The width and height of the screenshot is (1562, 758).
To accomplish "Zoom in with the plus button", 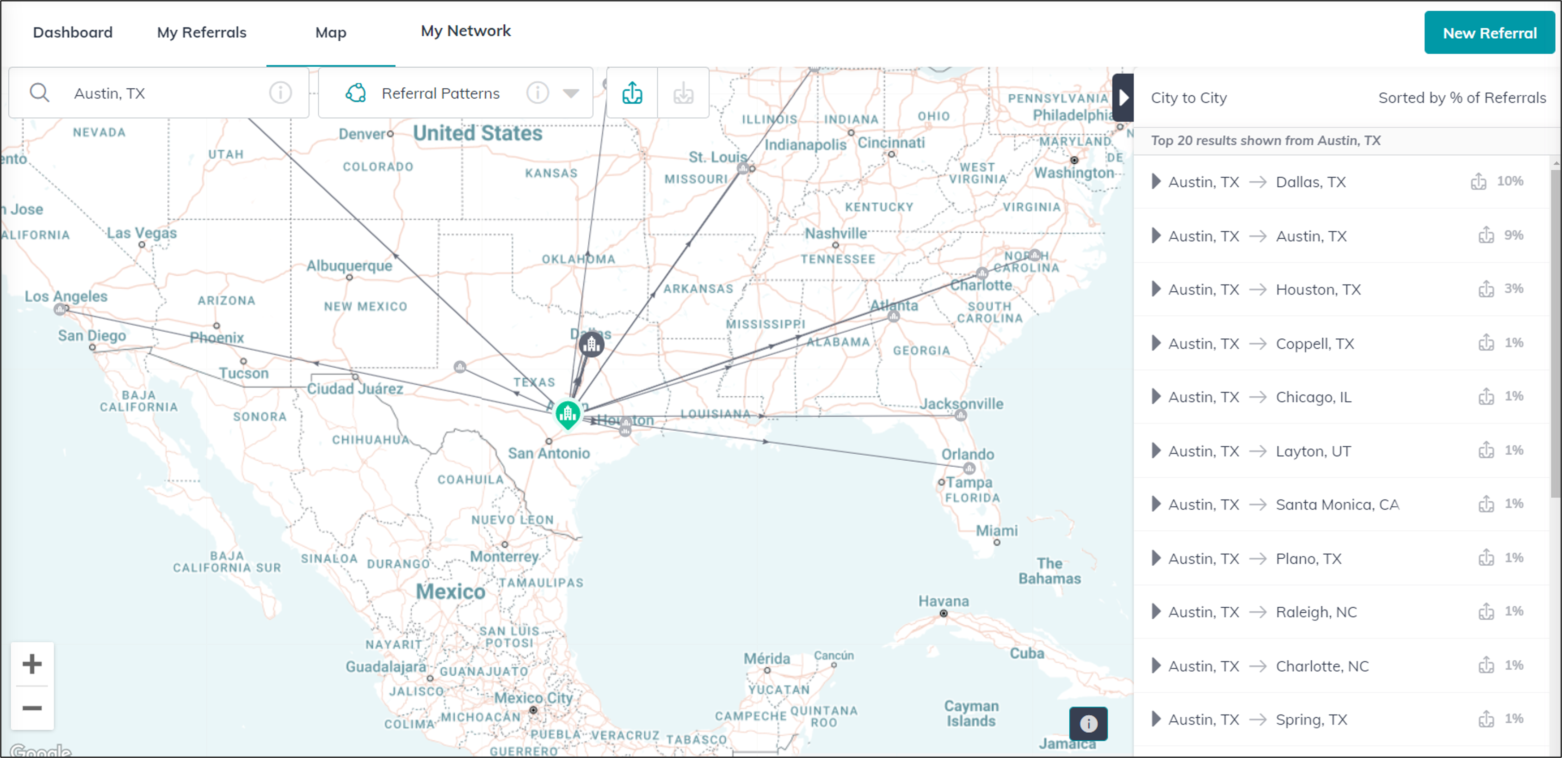I will [x=32, y=664].
